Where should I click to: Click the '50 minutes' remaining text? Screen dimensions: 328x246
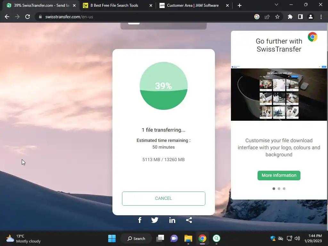point(163,147)
